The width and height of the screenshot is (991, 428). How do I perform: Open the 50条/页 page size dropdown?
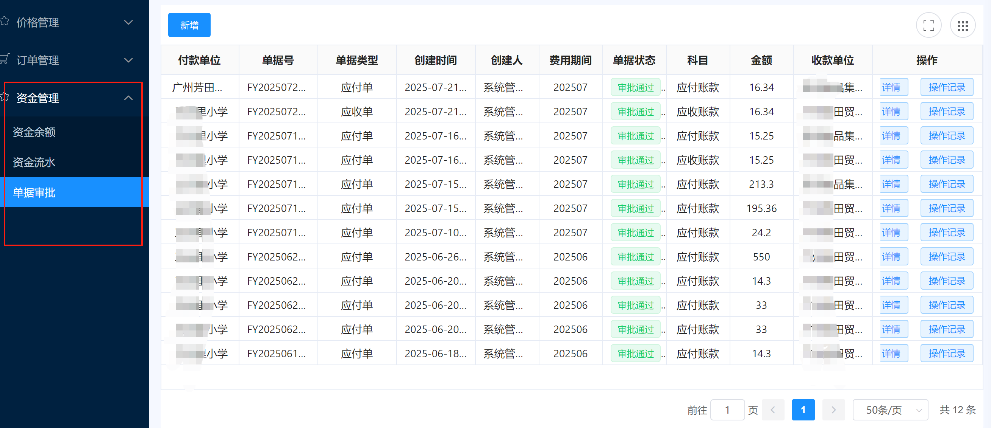click(890, 409)
